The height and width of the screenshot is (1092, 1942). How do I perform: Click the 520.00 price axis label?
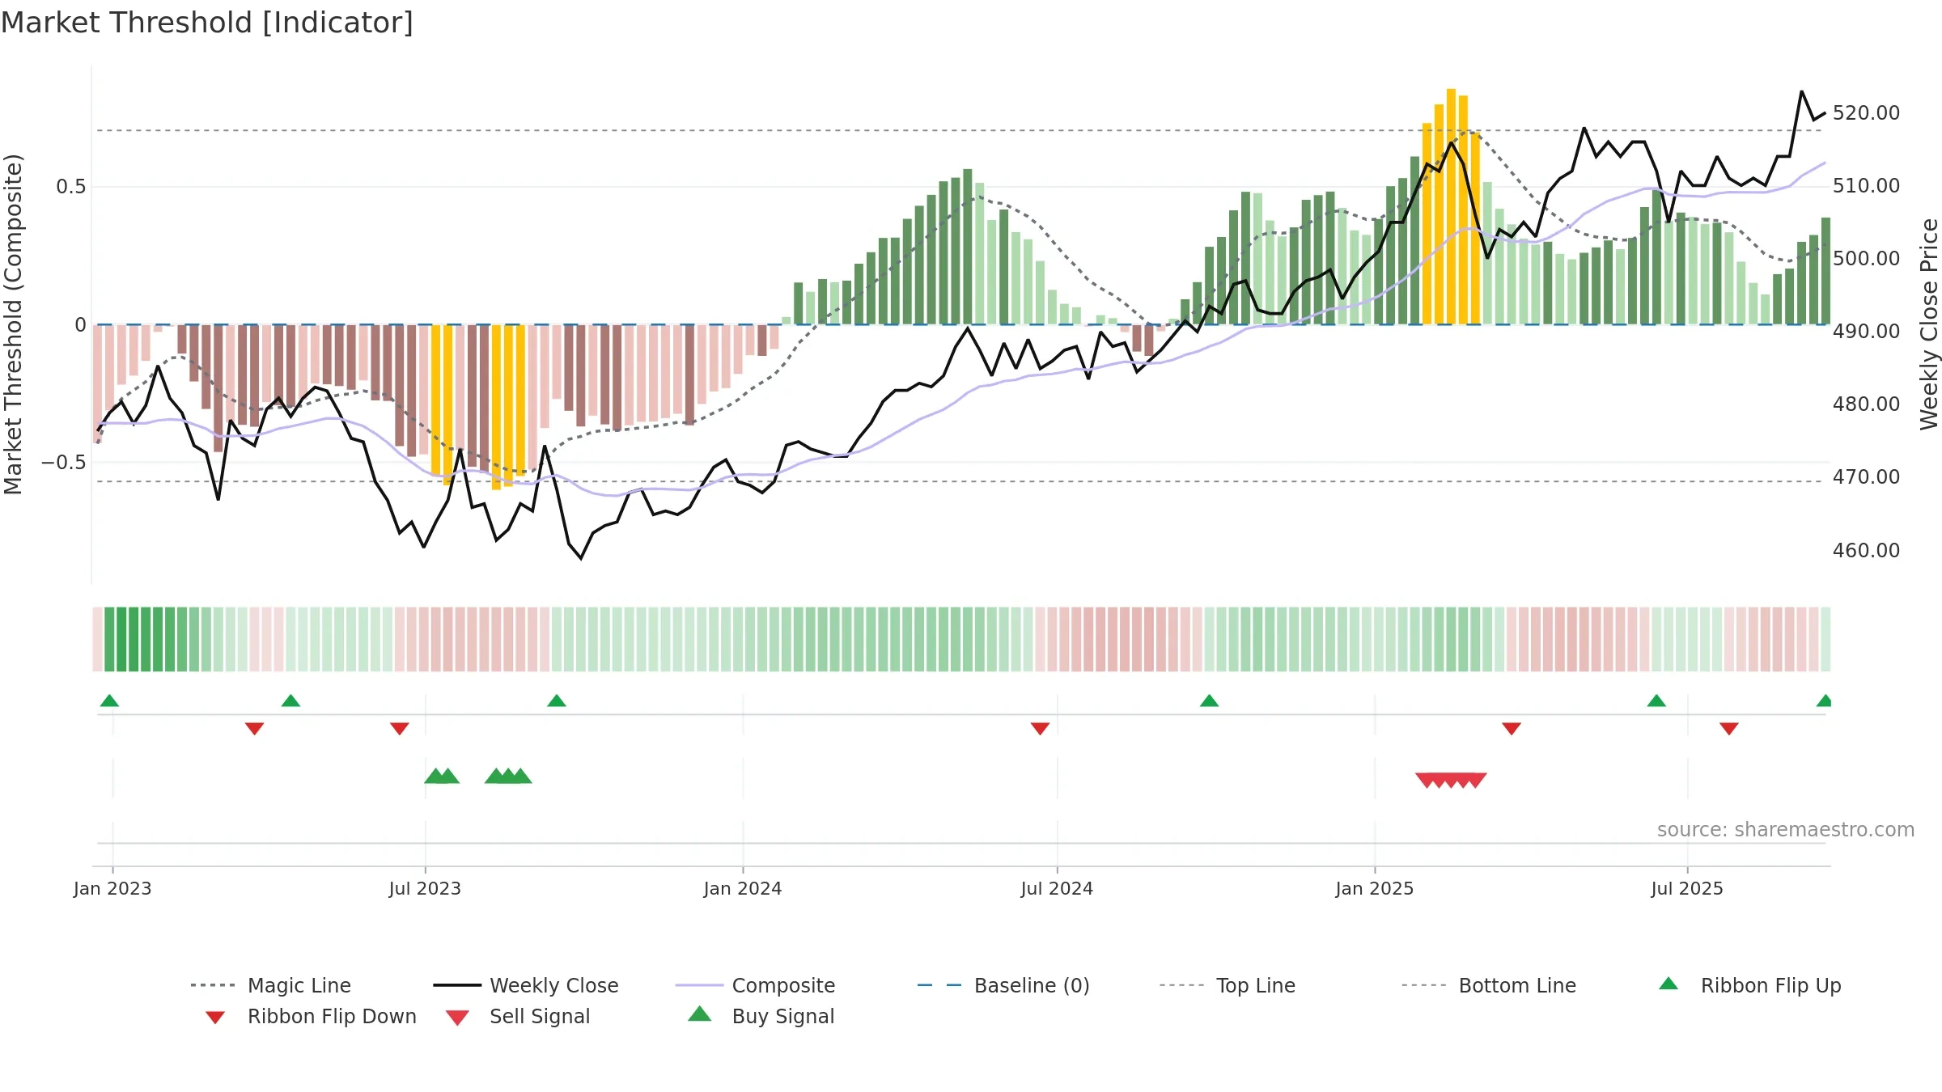point(1866,112)
